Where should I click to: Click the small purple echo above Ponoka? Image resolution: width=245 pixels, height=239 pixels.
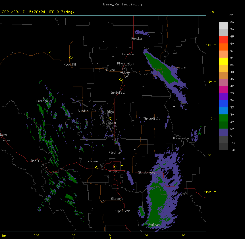tap(141, 33)
